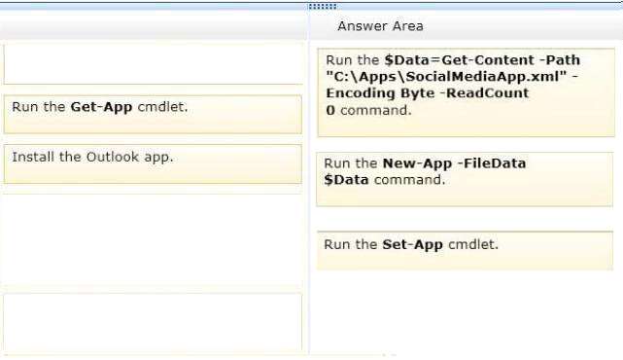Click empty answer space below Set-App step
Screen dimensions: 623x360
click(465, 312)
